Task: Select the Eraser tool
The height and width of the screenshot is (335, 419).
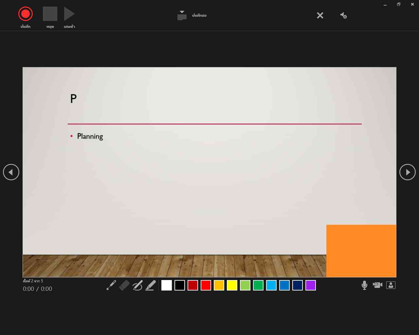Action: coord(124,285)
